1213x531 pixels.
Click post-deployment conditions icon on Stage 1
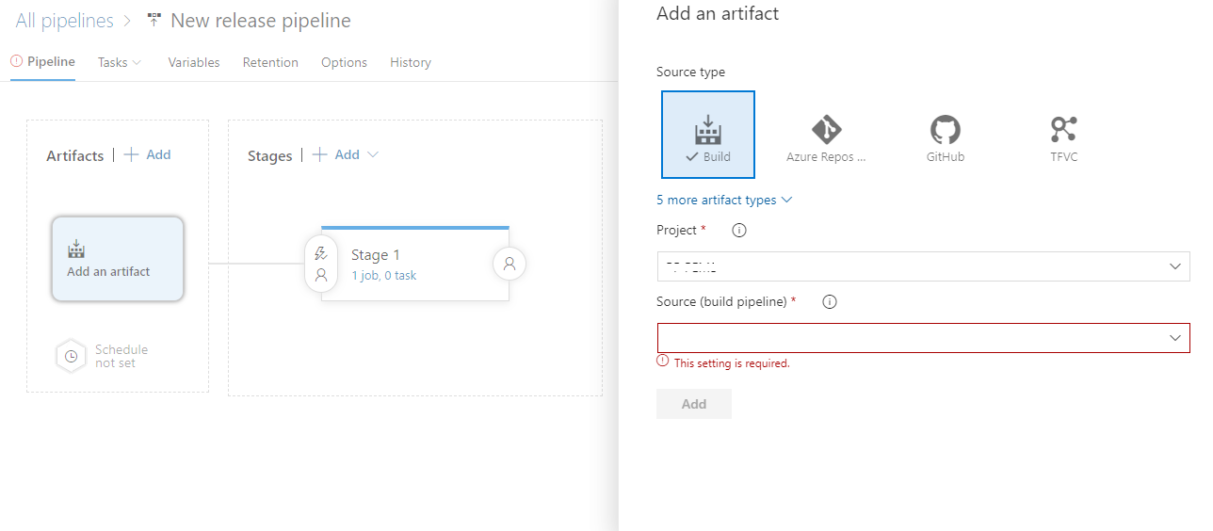(509, 265)
